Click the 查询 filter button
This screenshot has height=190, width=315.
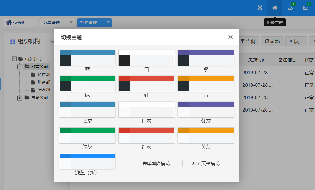coord(248,41)
